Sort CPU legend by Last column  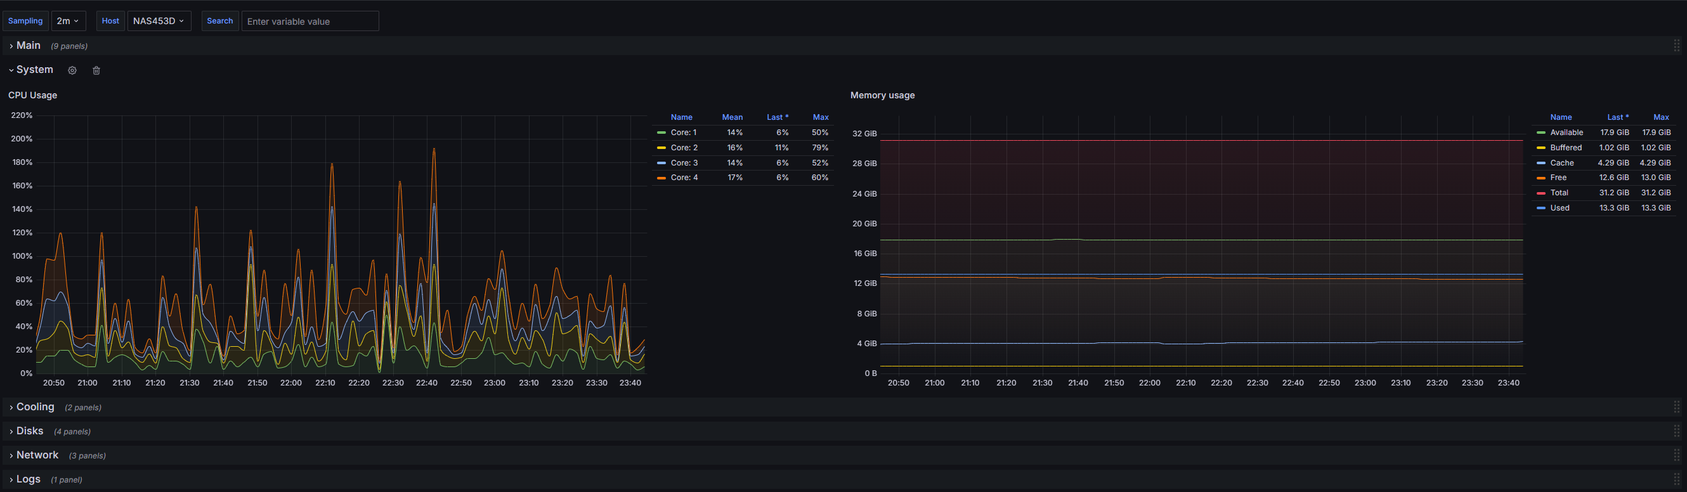(x=778, y=117)
